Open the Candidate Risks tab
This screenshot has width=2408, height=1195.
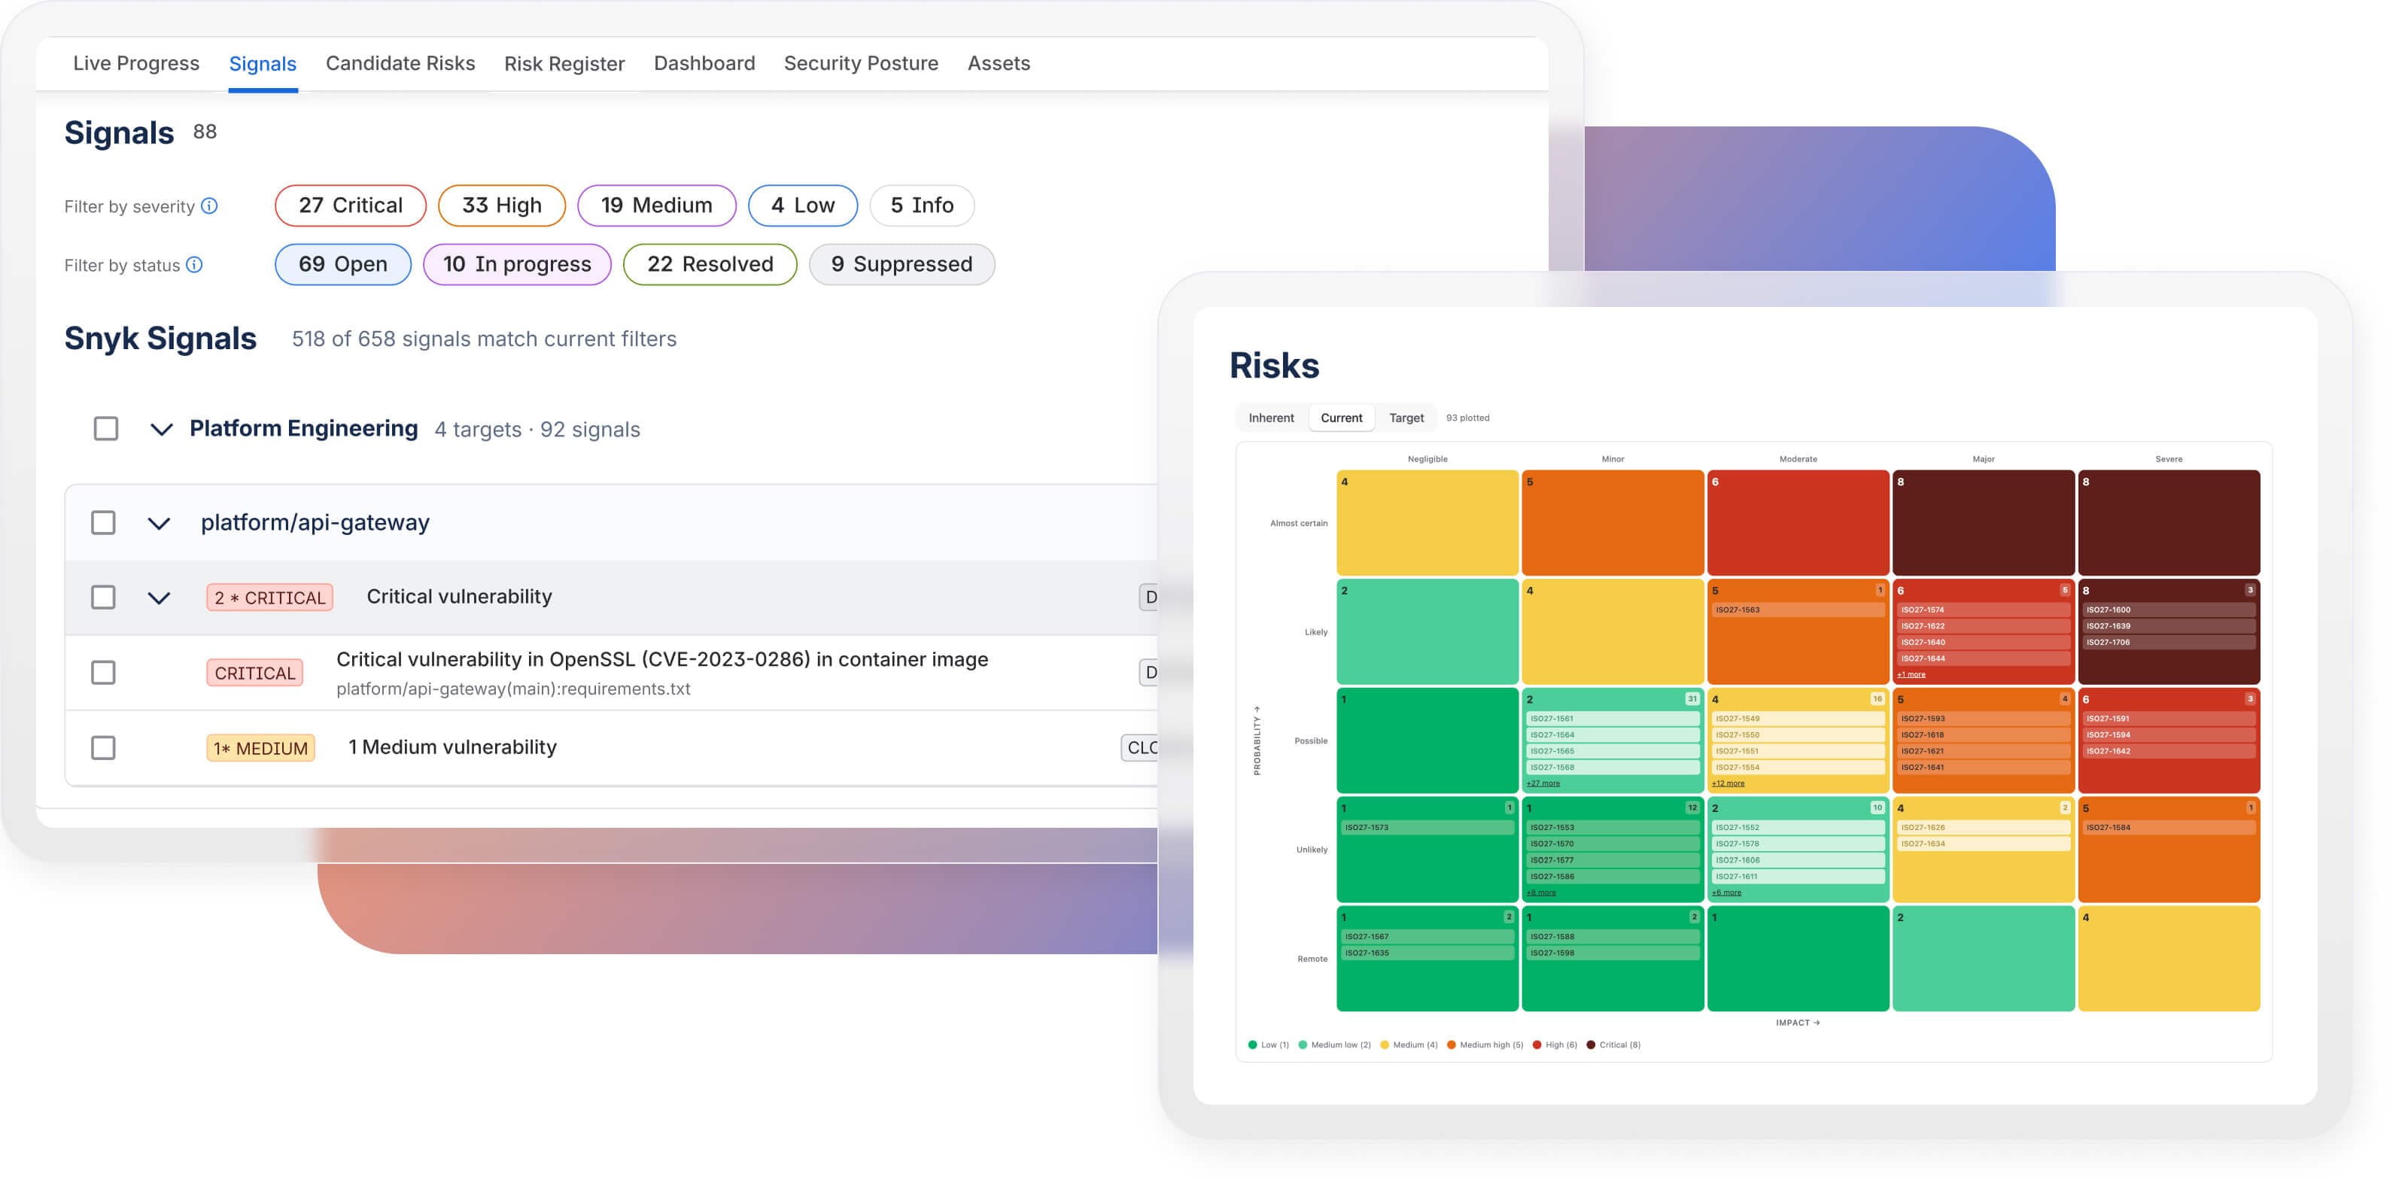point(400,62)
